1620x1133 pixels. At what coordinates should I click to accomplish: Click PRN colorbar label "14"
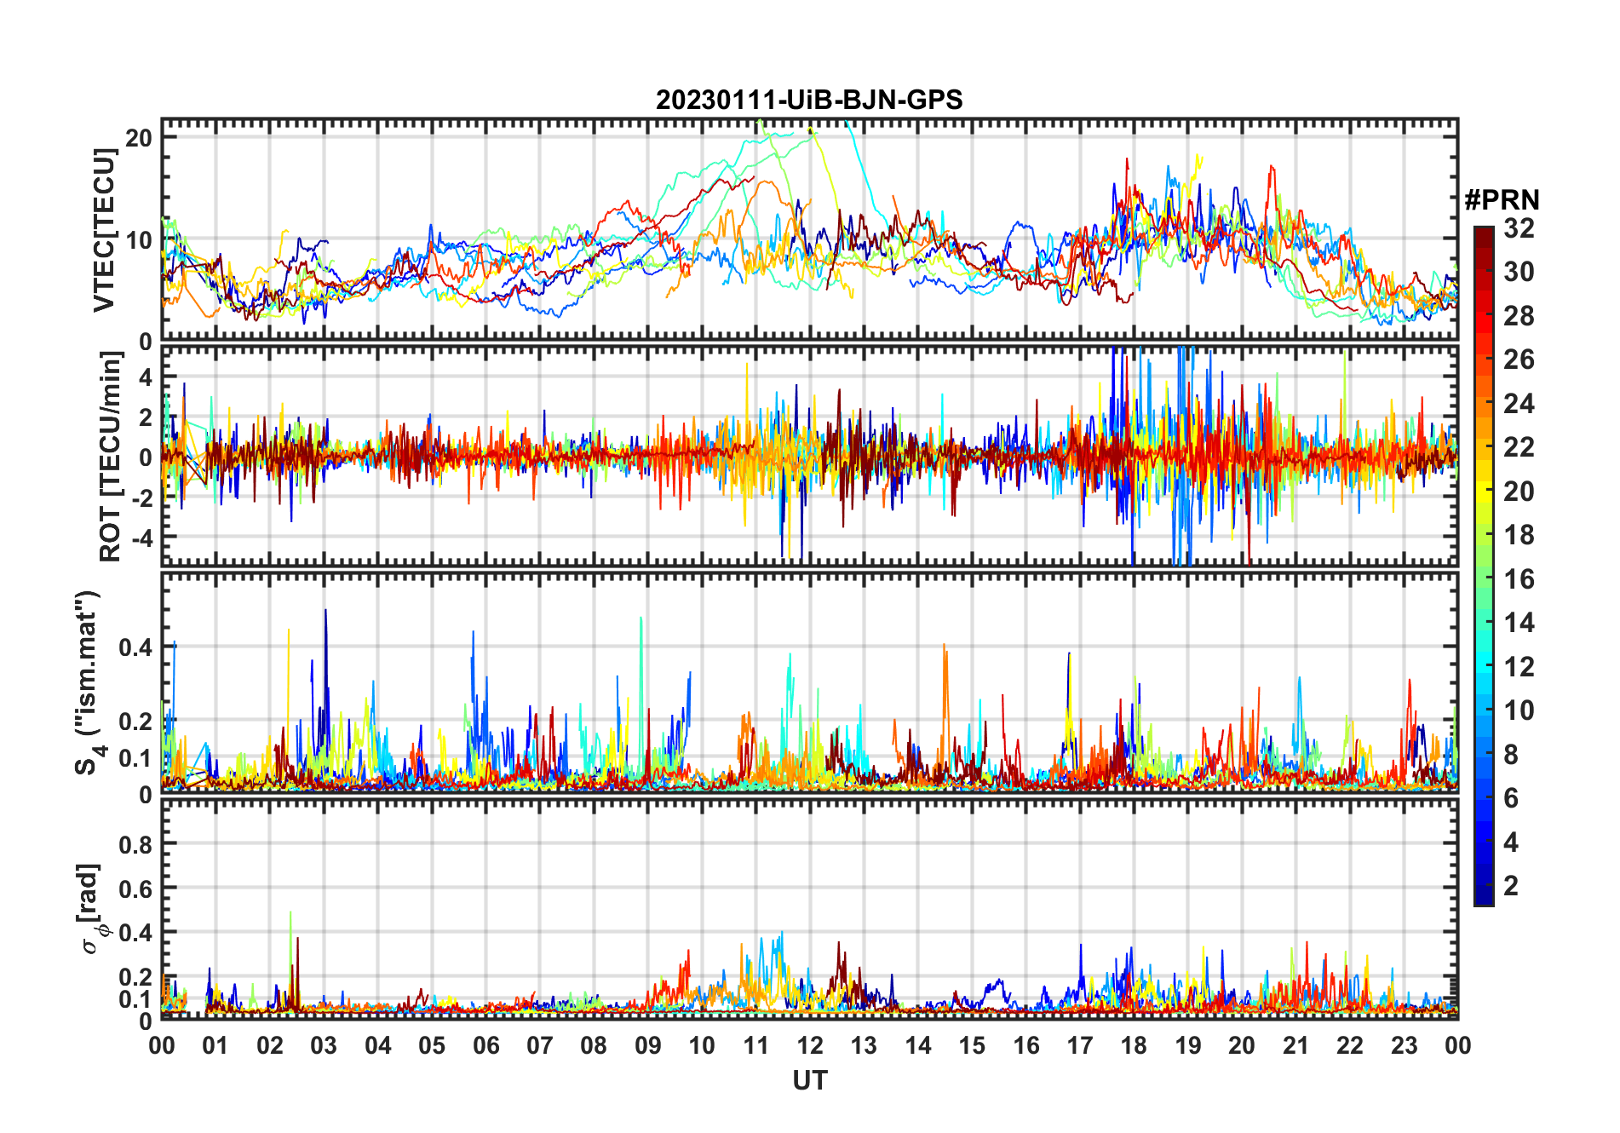pyautogui.click(x=1519, y=623)
